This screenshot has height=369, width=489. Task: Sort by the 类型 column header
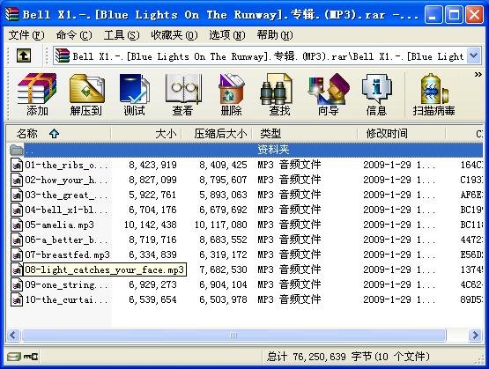(305, 134)
